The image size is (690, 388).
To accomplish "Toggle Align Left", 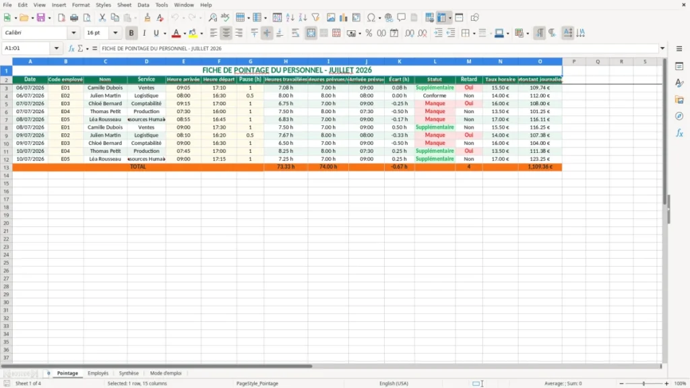I will pyautogui.click(x=214, y=33).
